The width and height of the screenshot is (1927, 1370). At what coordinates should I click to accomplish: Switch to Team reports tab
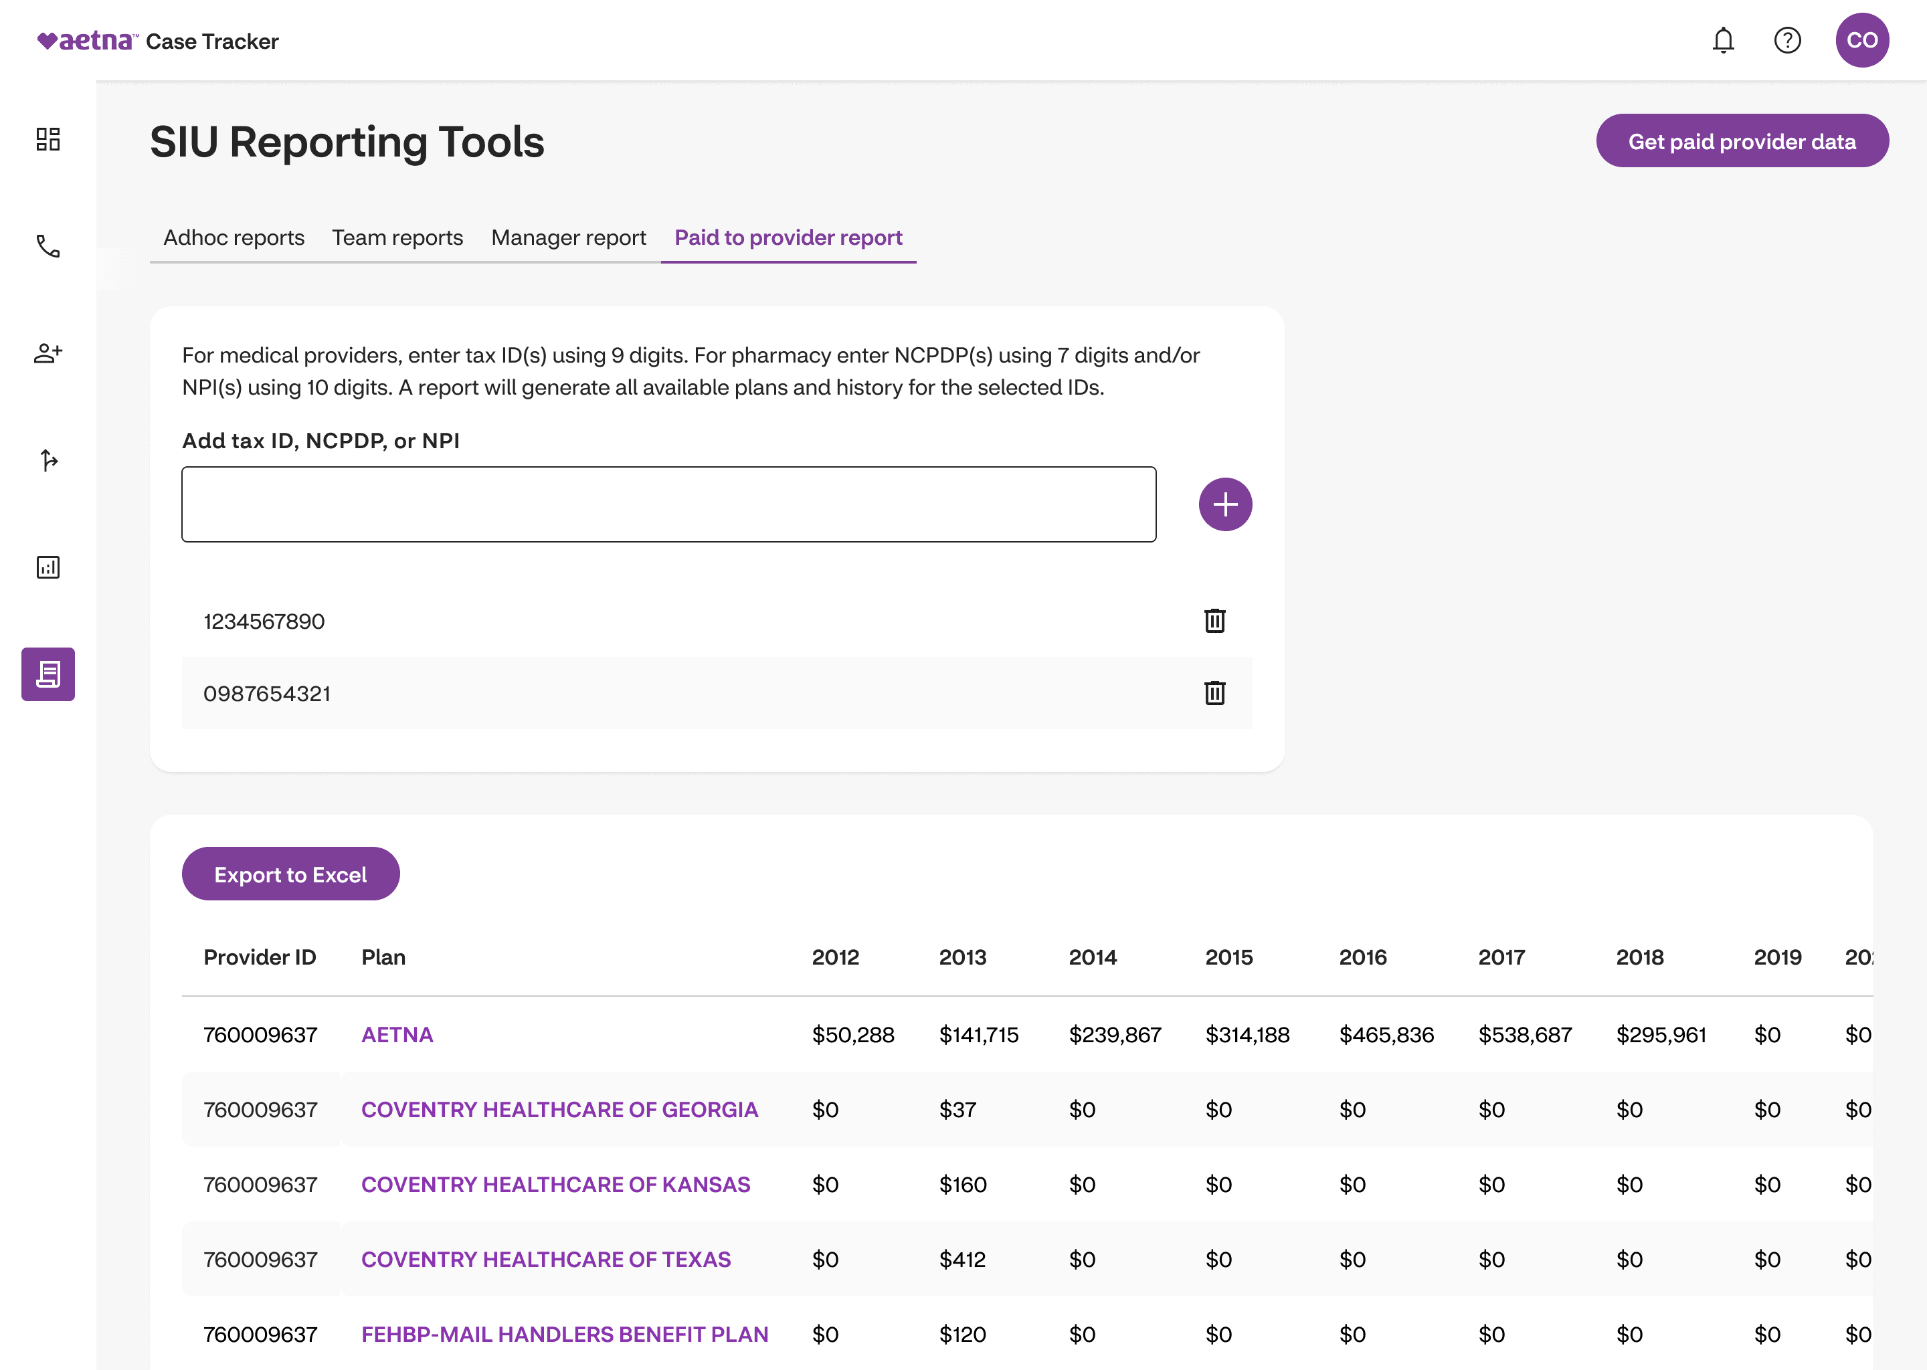tap(397, 238)
